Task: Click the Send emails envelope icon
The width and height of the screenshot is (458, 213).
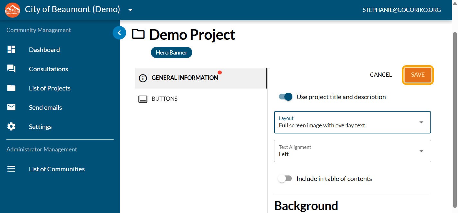Action: (11, 107)
